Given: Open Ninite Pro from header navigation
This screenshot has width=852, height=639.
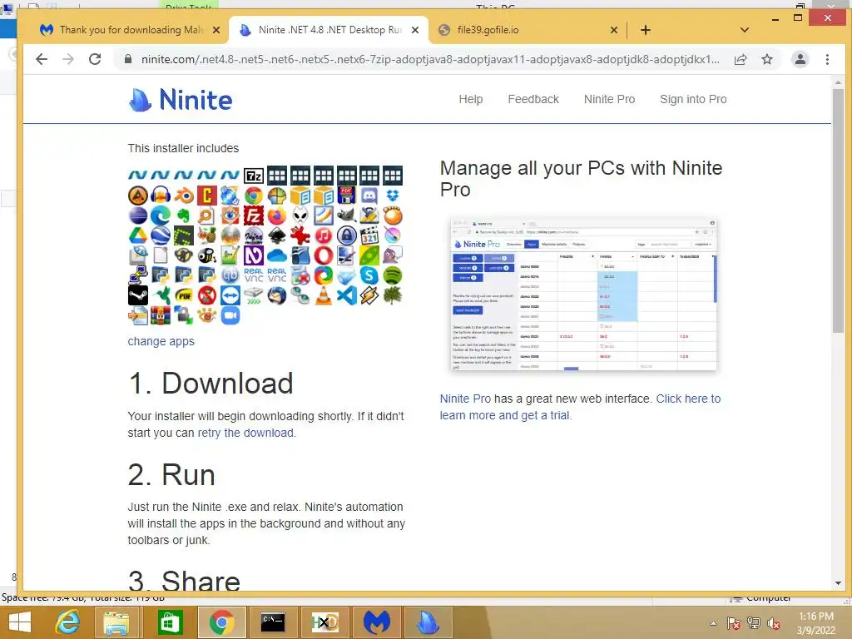Looking at the screenshot, I should 609,100.
